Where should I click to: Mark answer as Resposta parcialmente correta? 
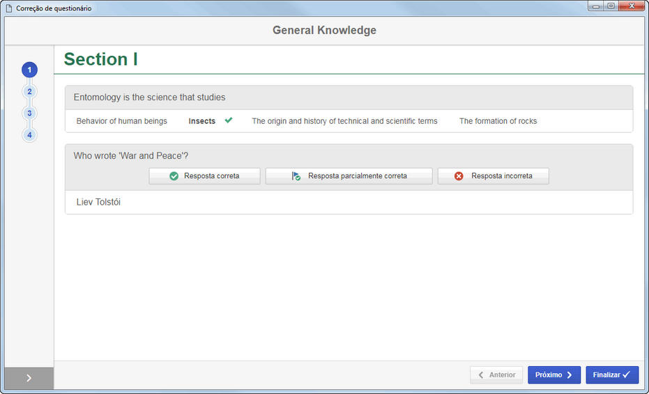tap(349, 176)
